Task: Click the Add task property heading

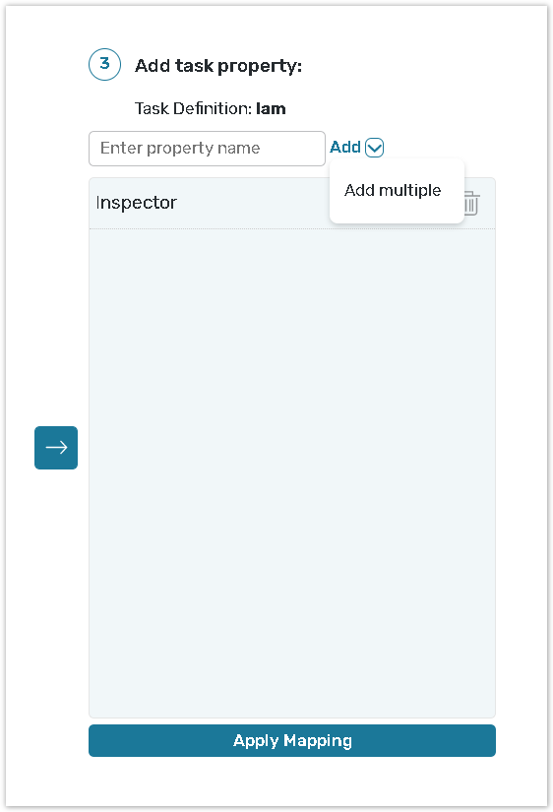Action: point(218,66)
